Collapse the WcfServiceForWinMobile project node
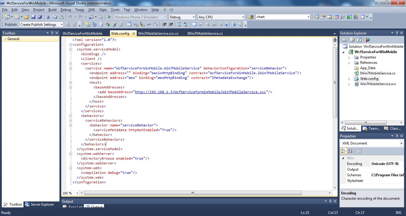The width and height of the screenshot is (406, 216). tap(344, 52)
